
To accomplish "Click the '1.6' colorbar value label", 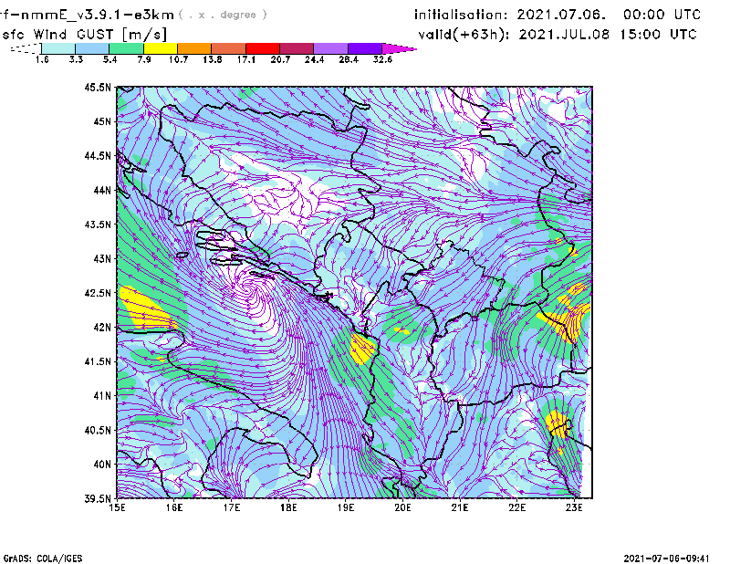I will pos(42,59).
